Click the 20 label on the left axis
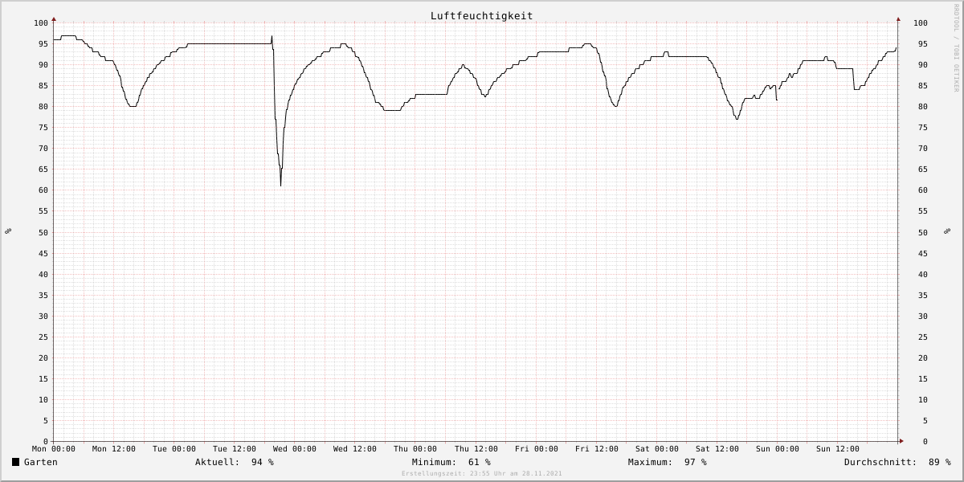This screenshot has height=482, width=964. click(x=44, y=357)
